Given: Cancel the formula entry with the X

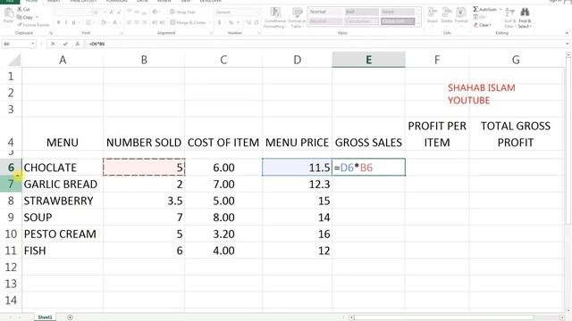Looking at the screenshot, I should [x=53, y=44].
